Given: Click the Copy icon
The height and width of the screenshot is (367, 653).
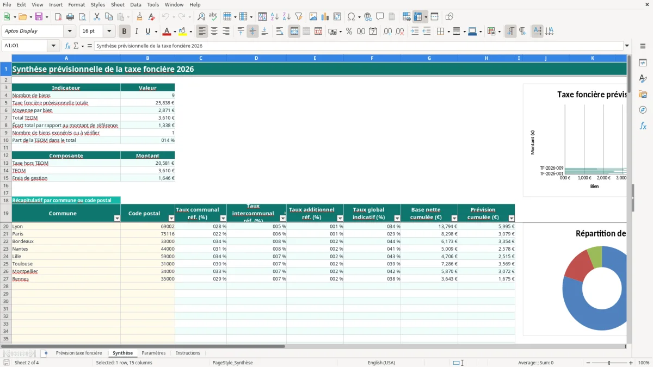Looking at the screenshot, I should [109, 17].
